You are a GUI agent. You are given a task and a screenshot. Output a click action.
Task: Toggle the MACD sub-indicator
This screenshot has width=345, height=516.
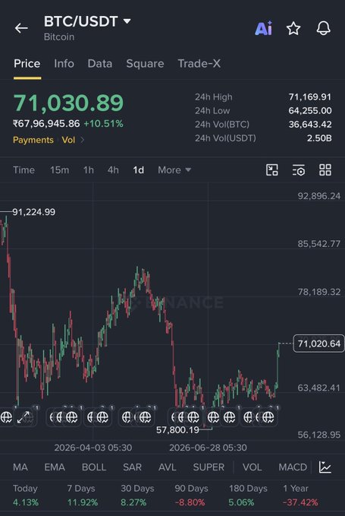click(293, 467)
